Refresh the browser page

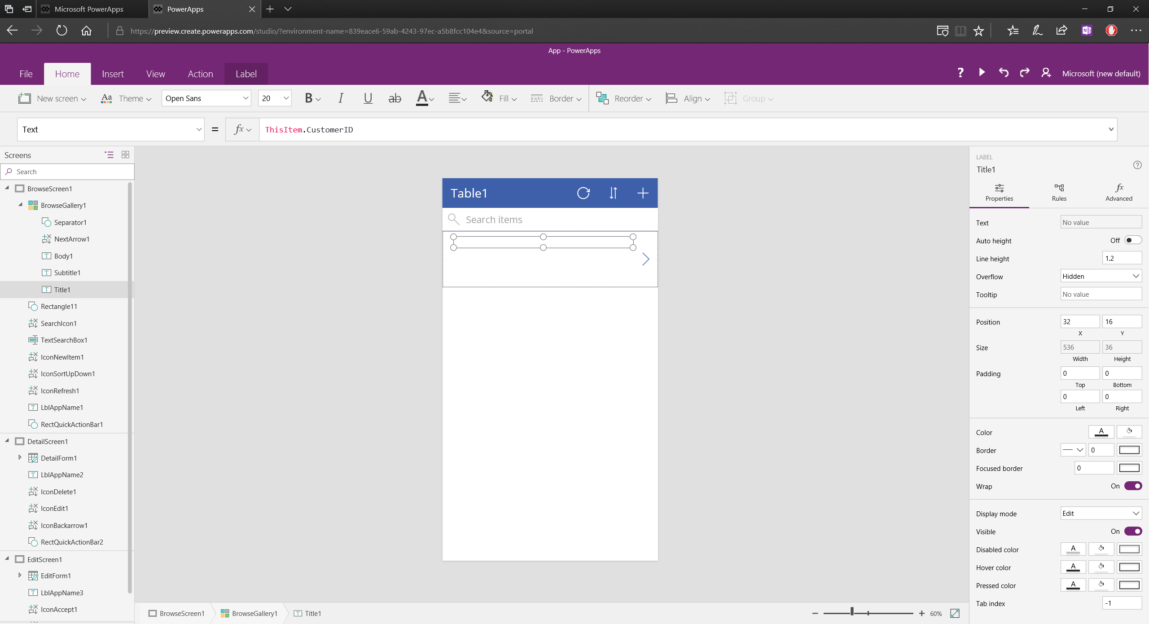click(61, 31)
